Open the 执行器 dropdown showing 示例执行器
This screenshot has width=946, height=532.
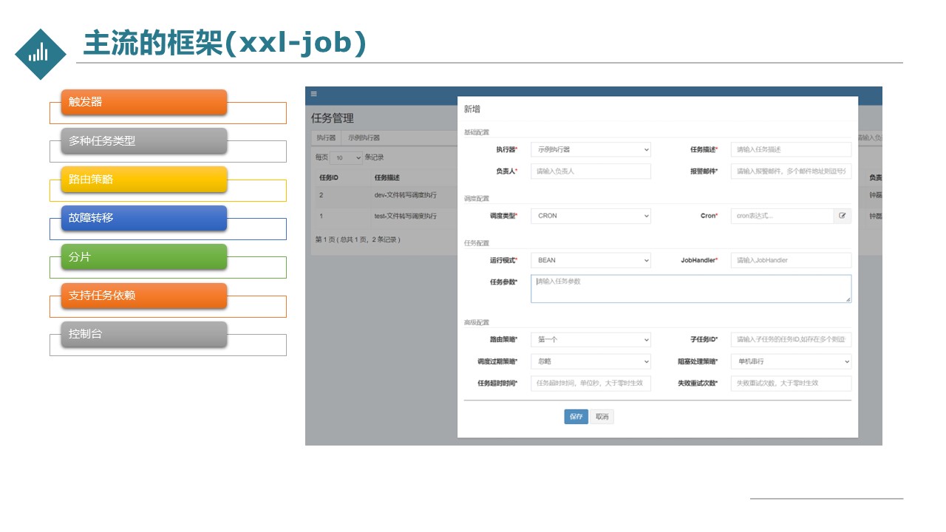tap(591, 149)
